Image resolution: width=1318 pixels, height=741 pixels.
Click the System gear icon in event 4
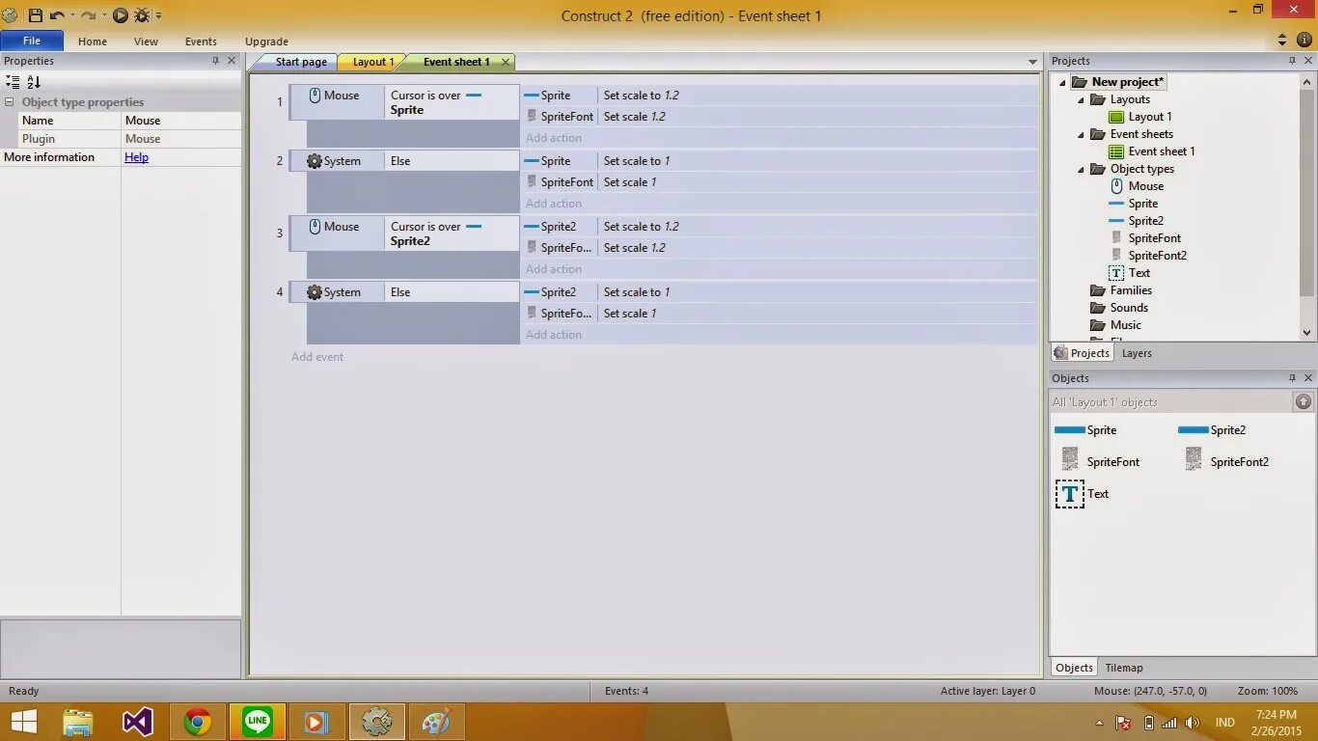(x=315, y=292)
